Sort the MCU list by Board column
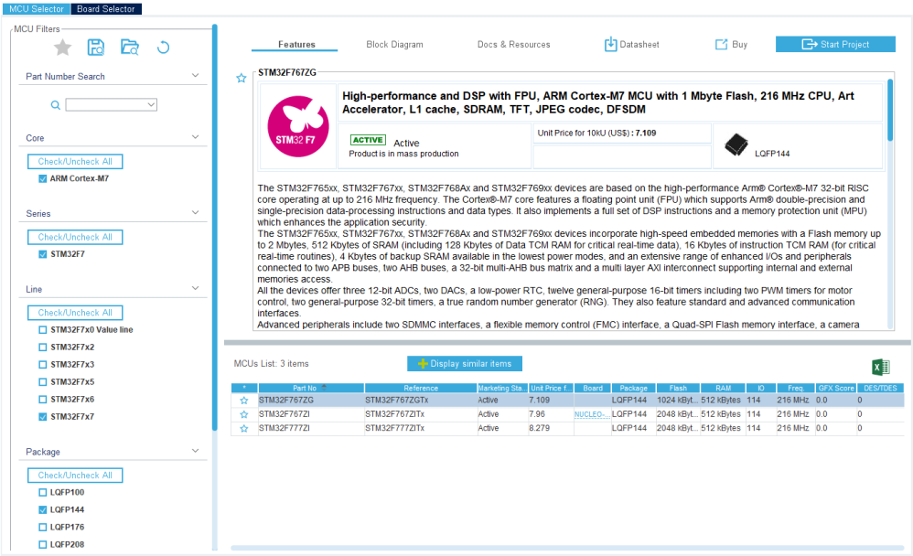This screenshot has width=913, height=556. (x=593, y=388)
